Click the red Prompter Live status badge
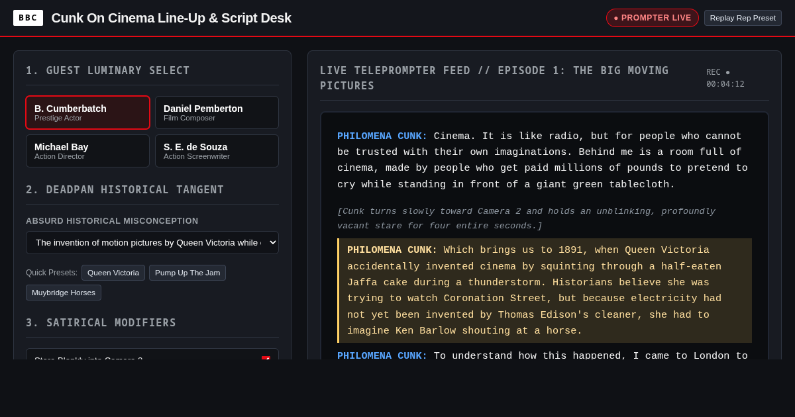Image resolution: width=795 pixels, height=417 pixels. [x=653, y=18]
